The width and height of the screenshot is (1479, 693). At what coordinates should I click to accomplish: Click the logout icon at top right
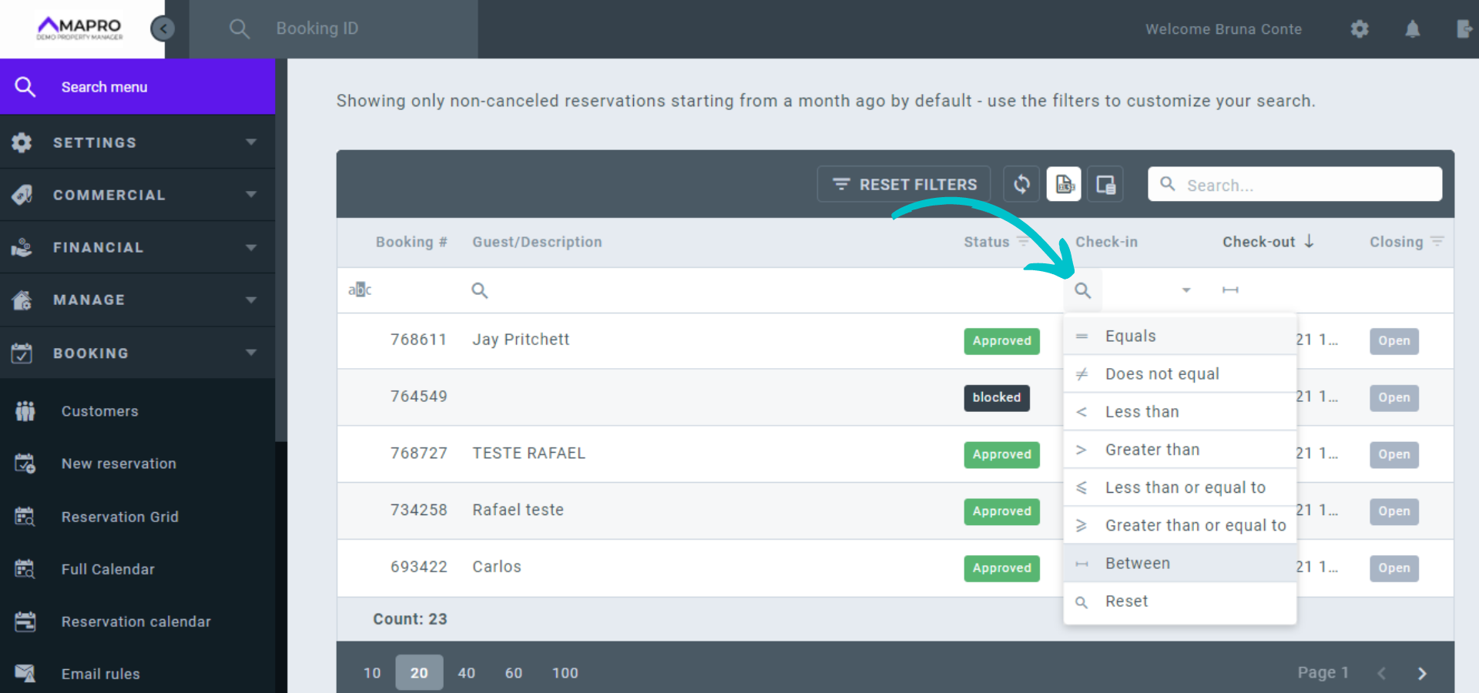1464,29
